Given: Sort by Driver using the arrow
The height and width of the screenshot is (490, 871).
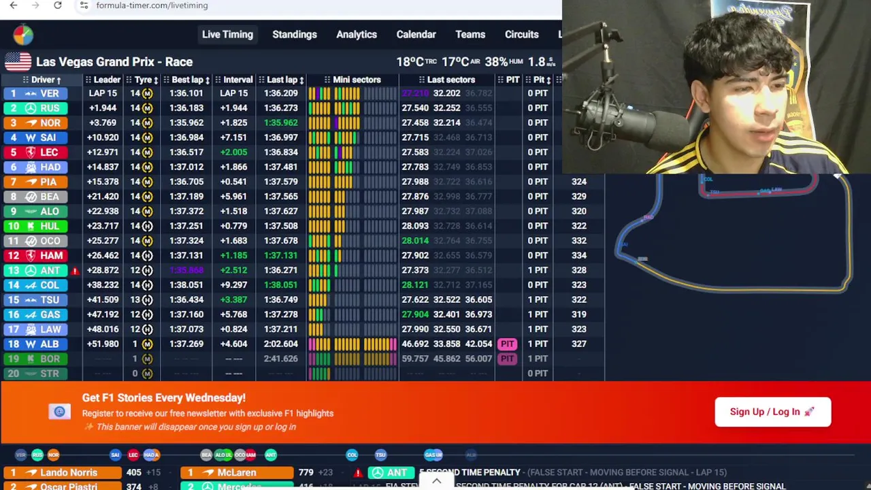Looking at the screenshot, I should pos(59,80).
